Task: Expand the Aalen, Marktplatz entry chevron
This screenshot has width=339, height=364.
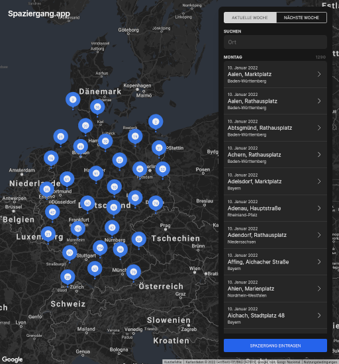Action: (x=319, y=74)
